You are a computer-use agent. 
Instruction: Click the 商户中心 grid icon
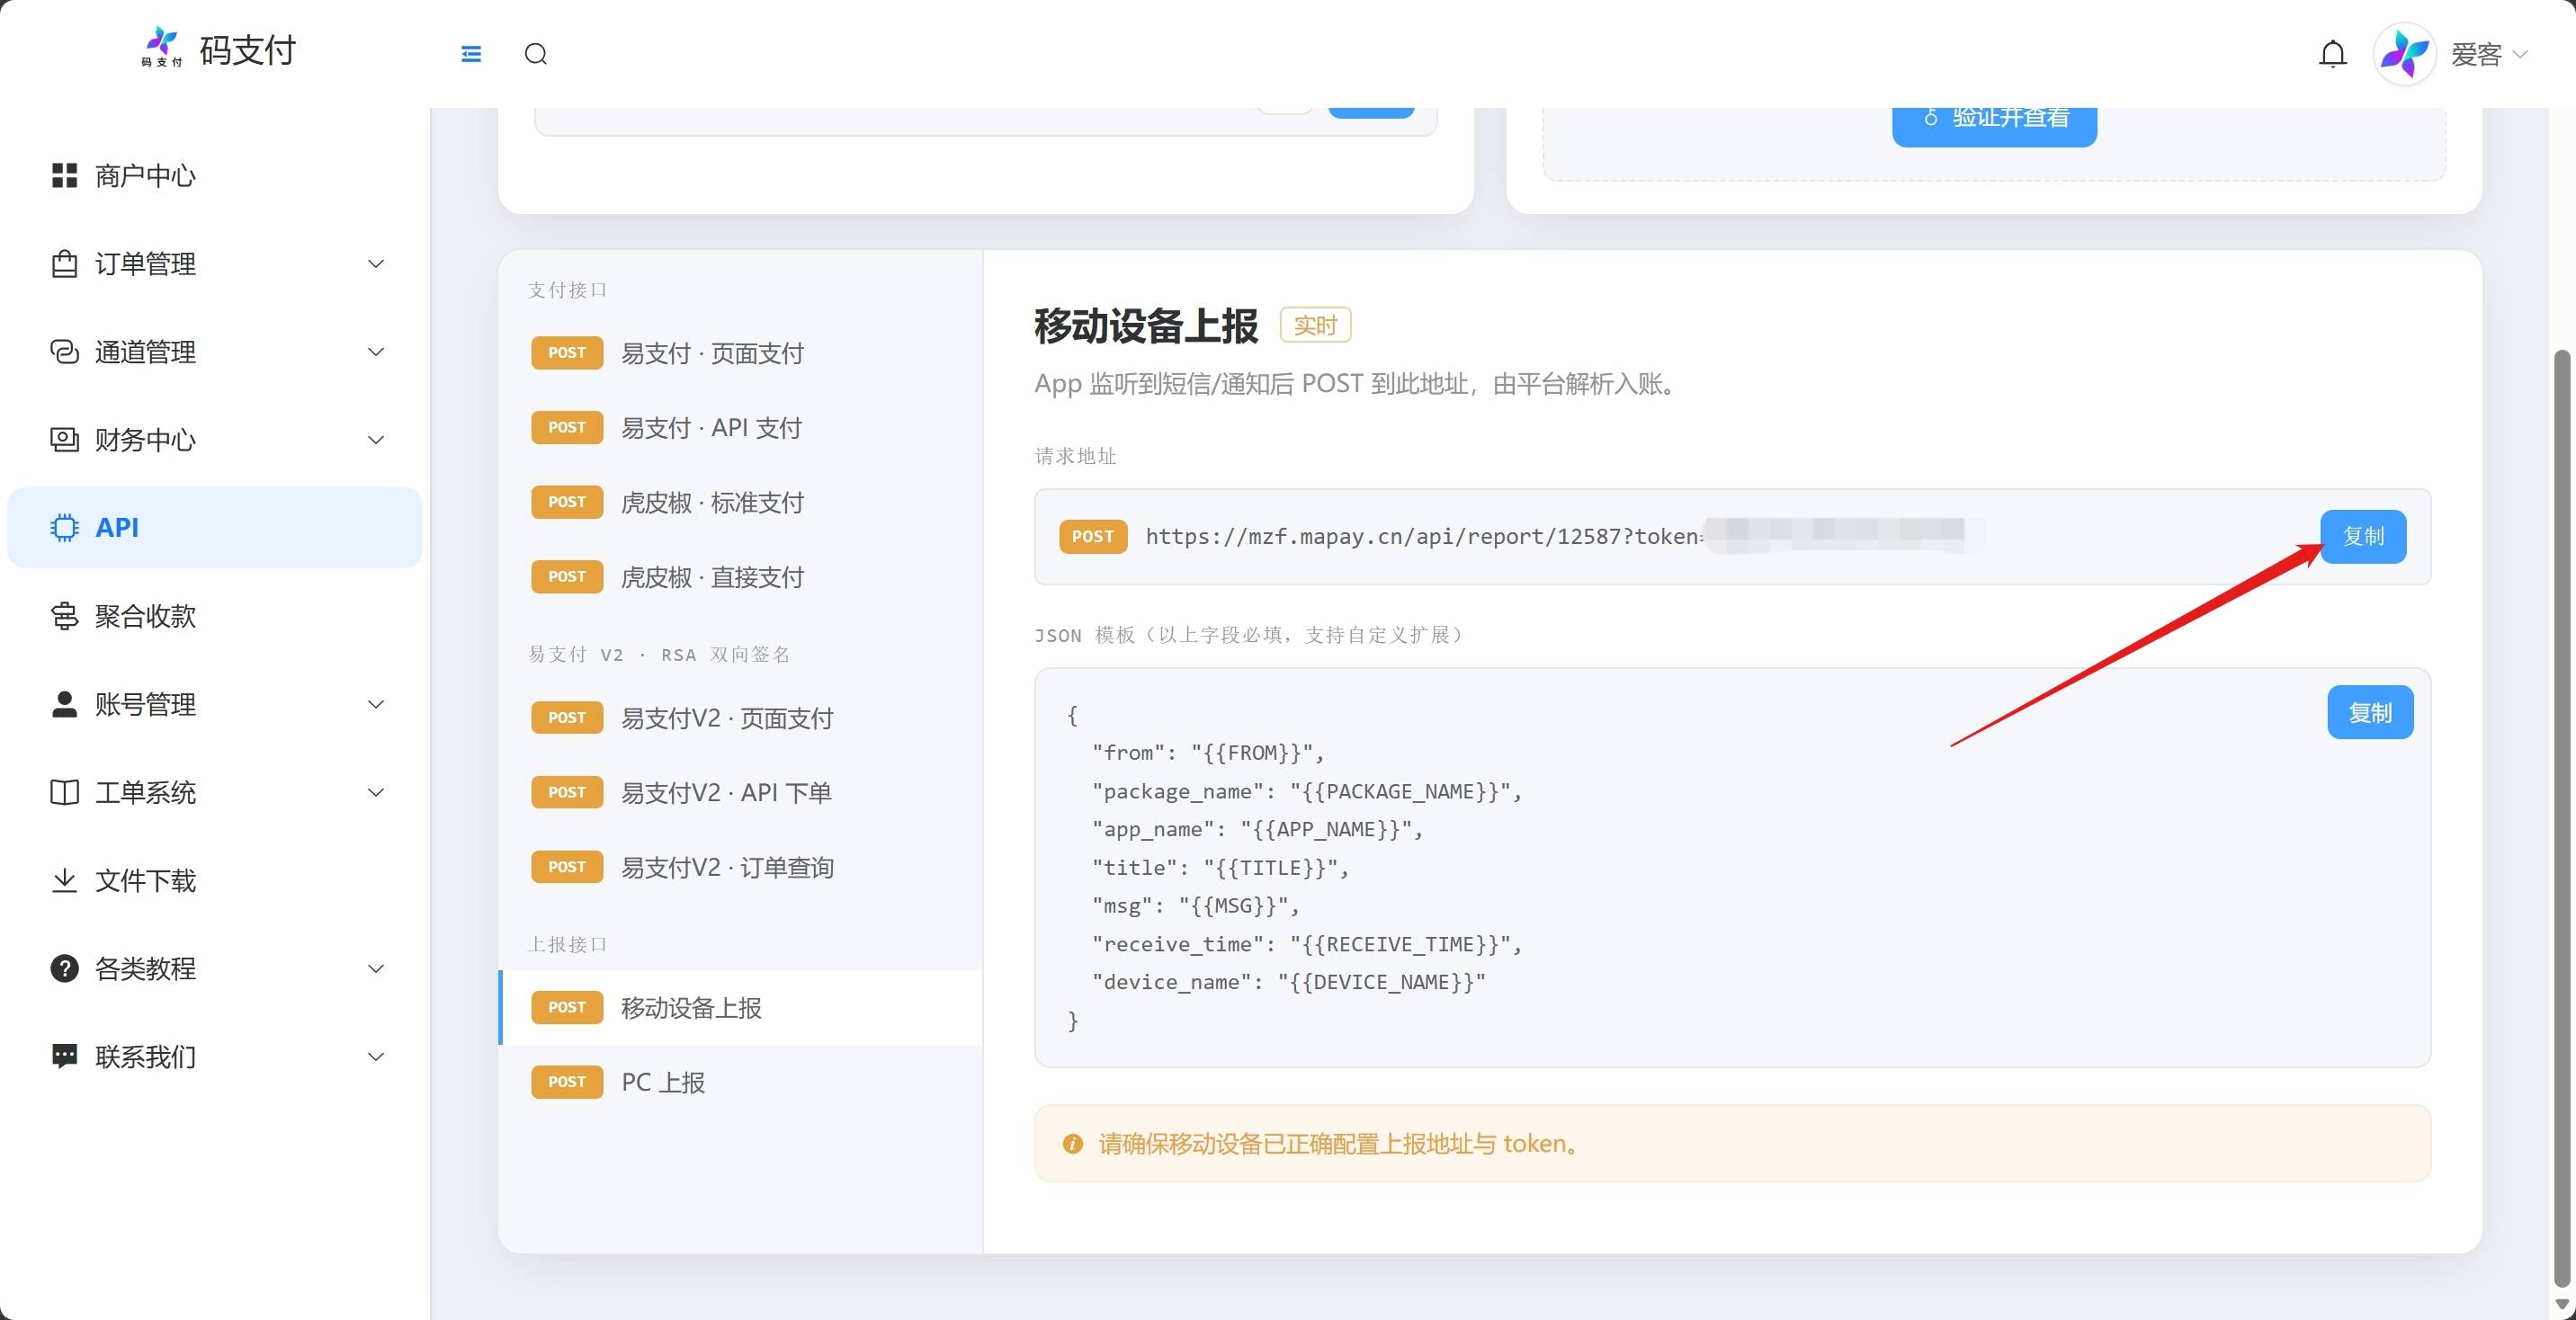click(64, 176)
